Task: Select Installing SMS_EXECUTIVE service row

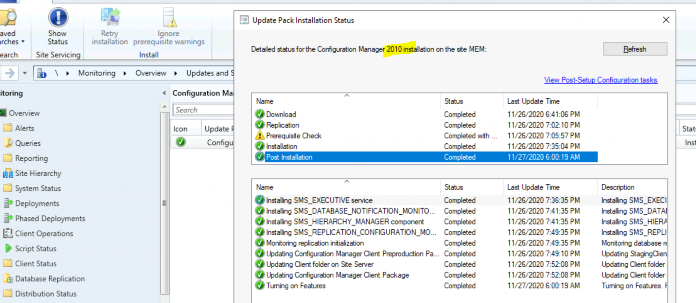Action: click(x=460, y=200)
